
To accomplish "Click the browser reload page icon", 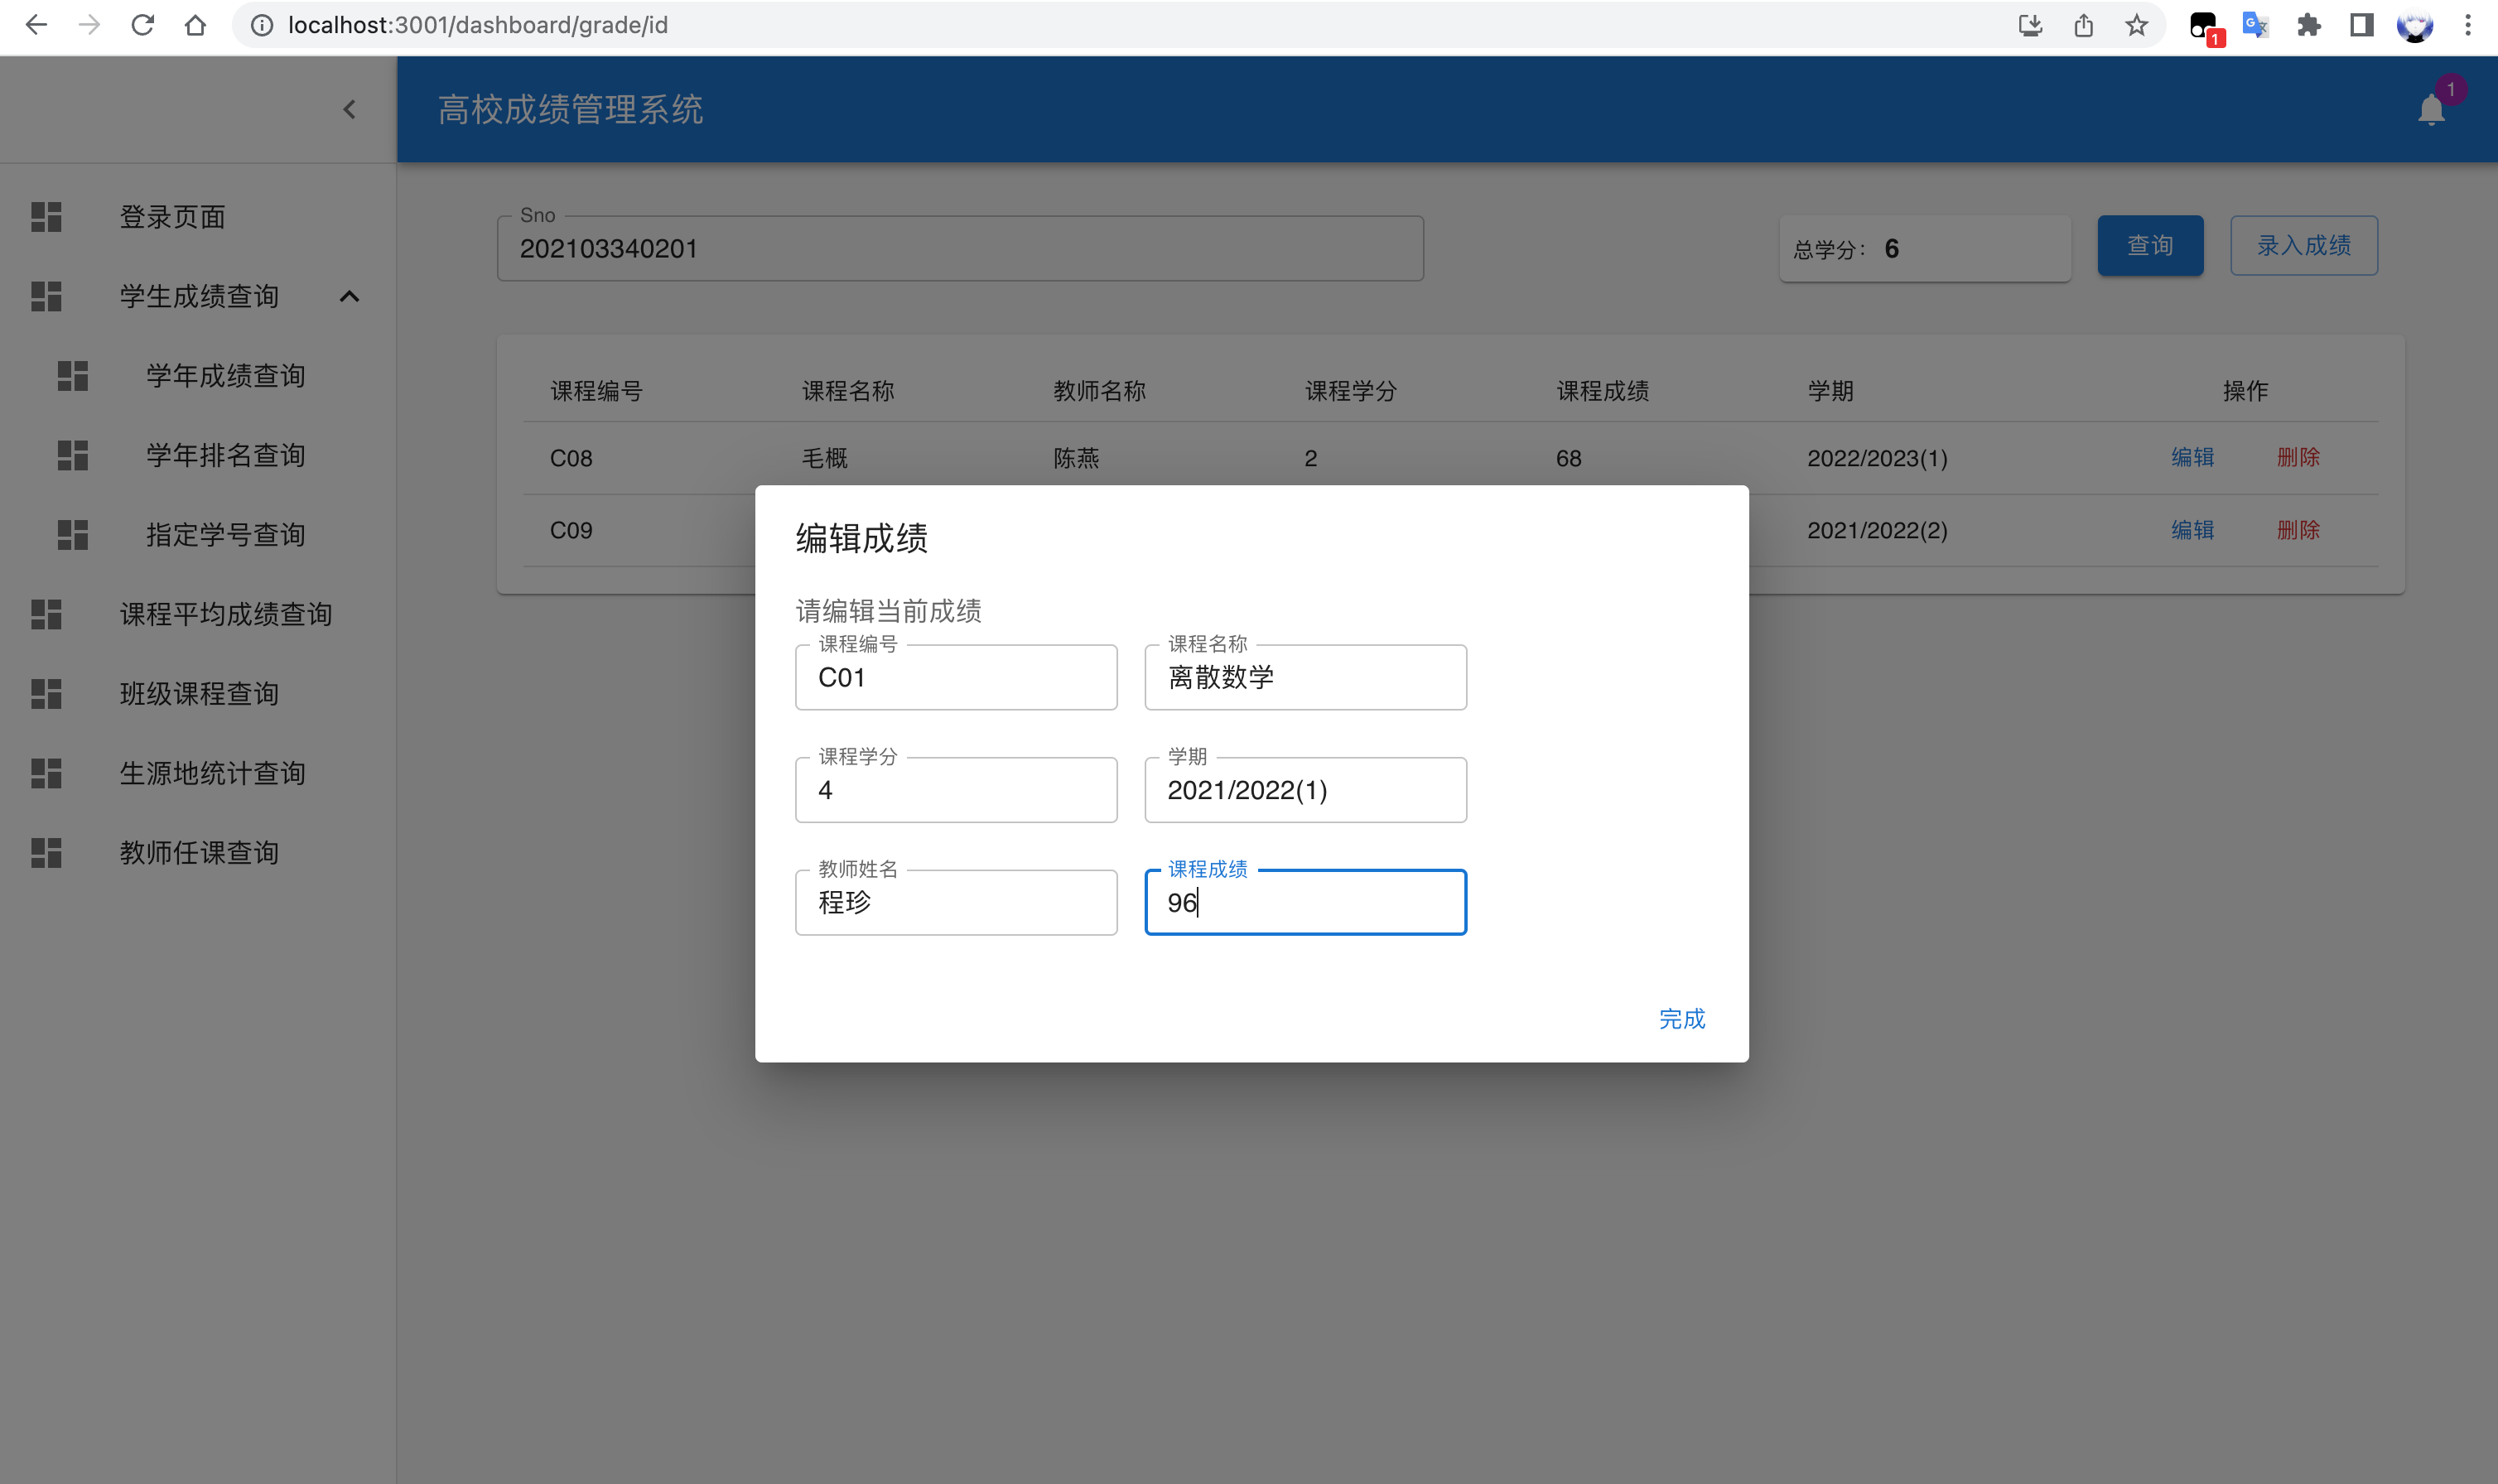I will point(142,25).
